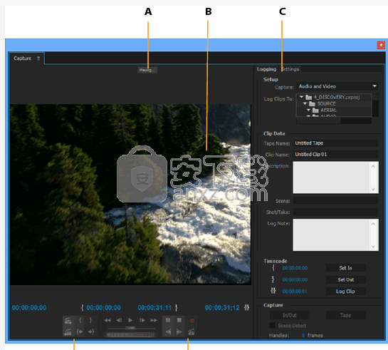The height and width of the screenshot is (350, 388).
Task: Click the out point timecode 00;00;31;11
Action: pos(154,308)
